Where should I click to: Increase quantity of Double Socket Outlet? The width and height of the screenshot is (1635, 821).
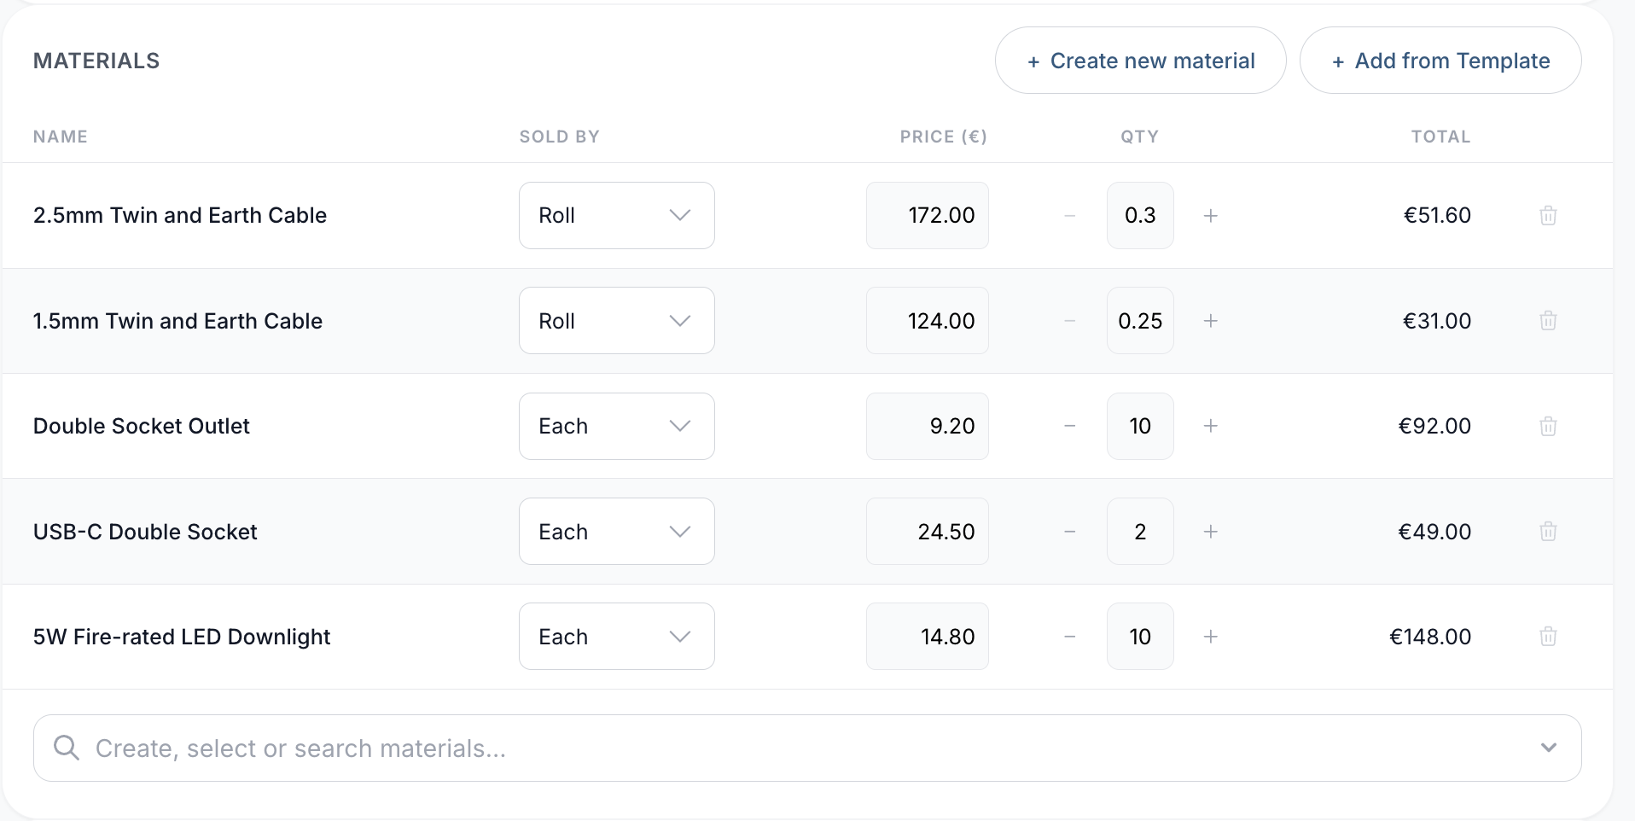pos(1210,426)
